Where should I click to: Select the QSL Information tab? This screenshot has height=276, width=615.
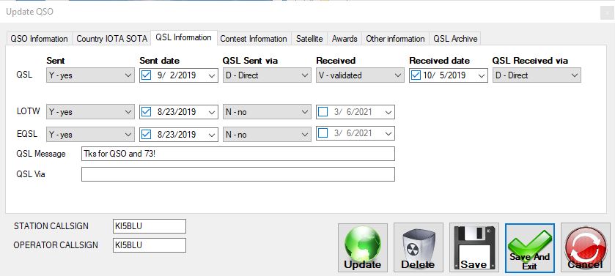[x=183, y=37]
